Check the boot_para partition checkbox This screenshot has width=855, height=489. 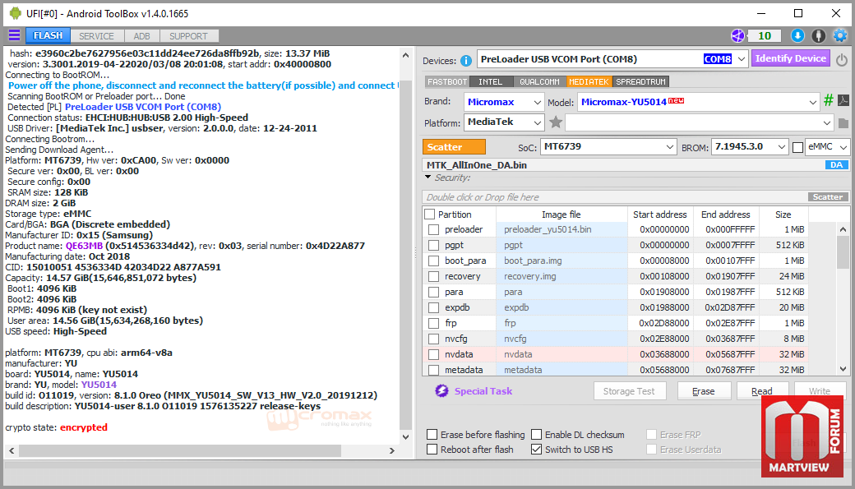point(433,261)
